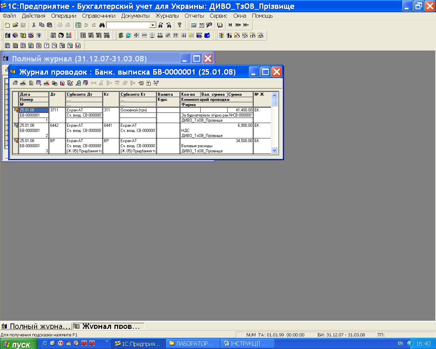Click the Open folder icon in main toolbar
The width and height of the screenshot is (436, 349).
(15, 25)
